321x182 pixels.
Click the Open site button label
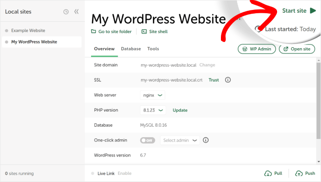(301, 49)
